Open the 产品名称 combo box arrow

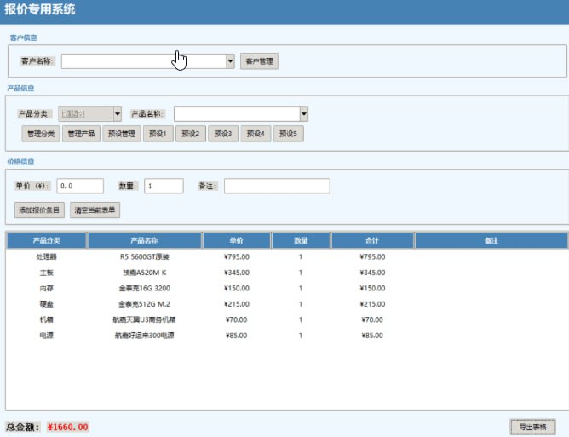303,114
